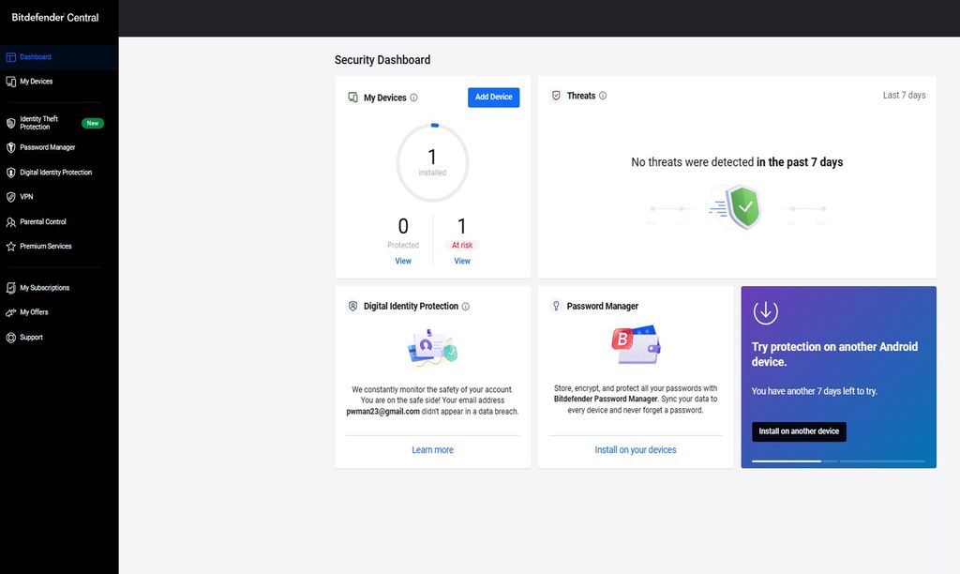Click the info icon next to My Devices

pos(412,98)
